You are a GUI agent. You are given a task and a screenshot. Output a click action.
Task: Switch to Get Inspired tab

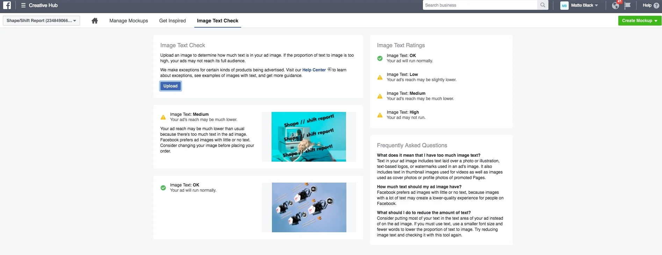coord(173,21)
